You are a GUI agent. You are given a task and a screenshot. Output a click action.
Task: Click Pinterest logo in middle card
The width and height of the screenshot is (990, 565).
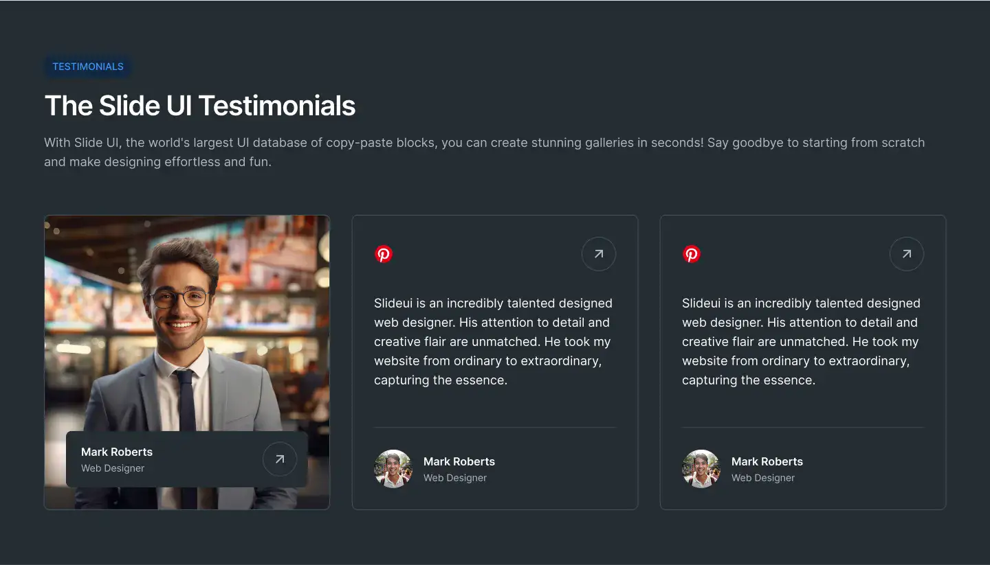(x=384, y=254)
